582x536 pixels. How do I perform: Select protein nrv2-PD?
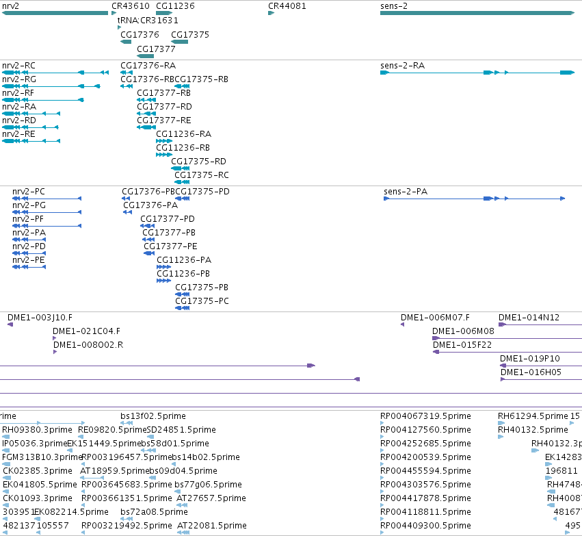(29, 246)
